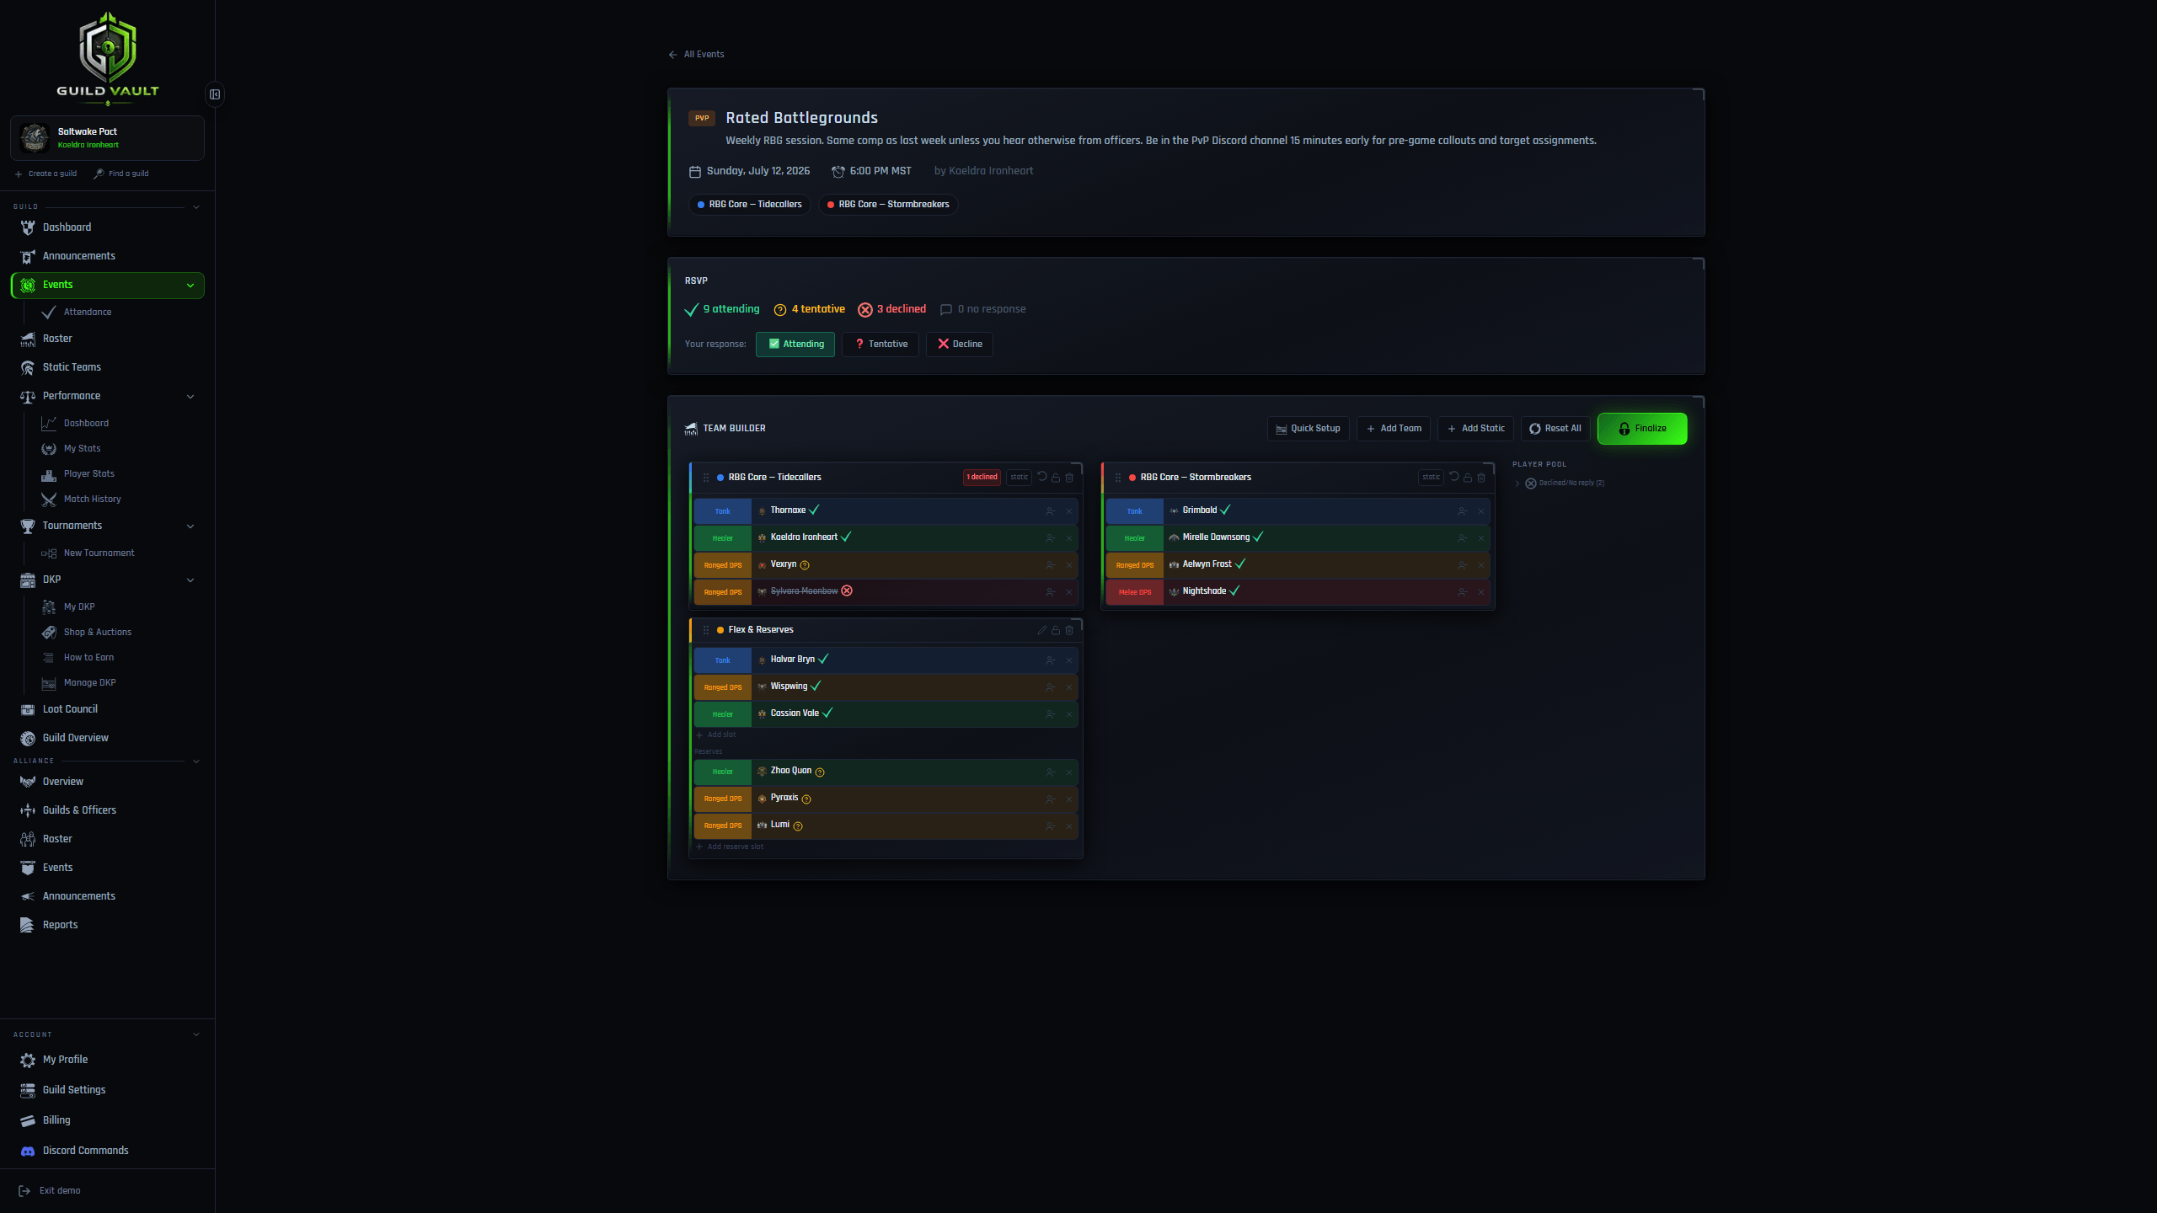Unassign player icon on Halvar Bryn row
The width and height of the screenshot is (2157, 1213).
[1050, 660]
